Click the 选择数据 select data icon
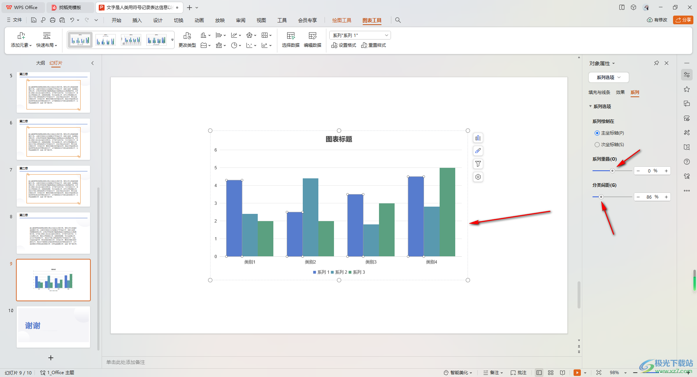 (x=291, y=40)
